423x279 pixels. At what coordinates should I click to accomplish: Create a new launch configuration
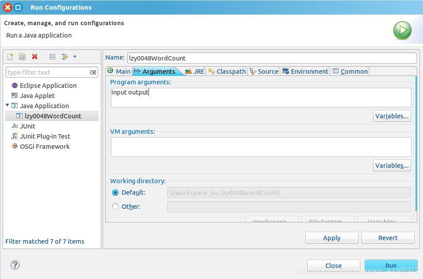(10, 57)
